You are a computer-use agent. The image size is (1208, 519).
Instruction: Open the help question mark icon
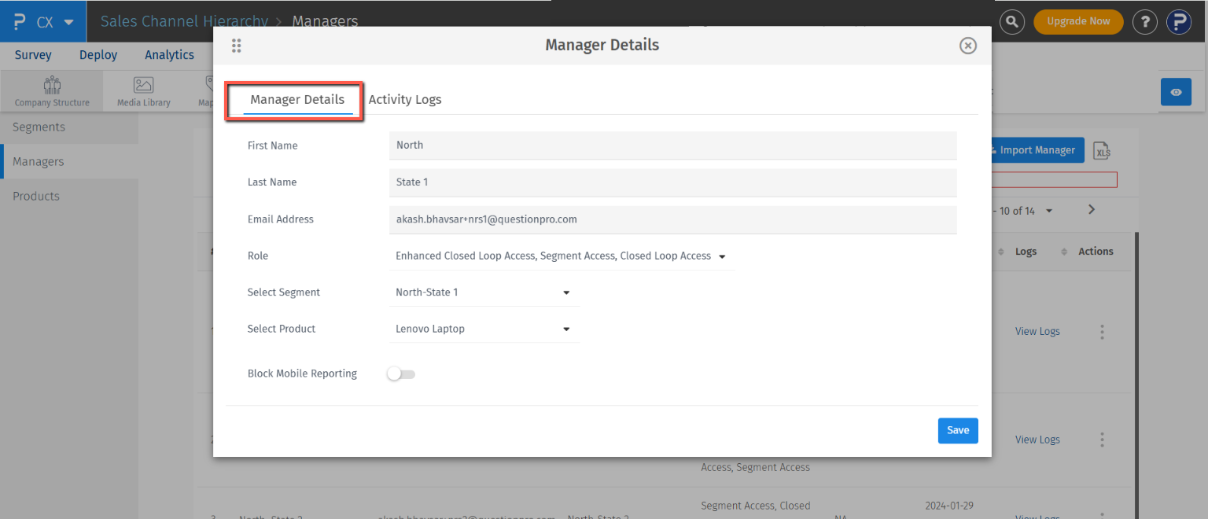[x=1144, y=22]
